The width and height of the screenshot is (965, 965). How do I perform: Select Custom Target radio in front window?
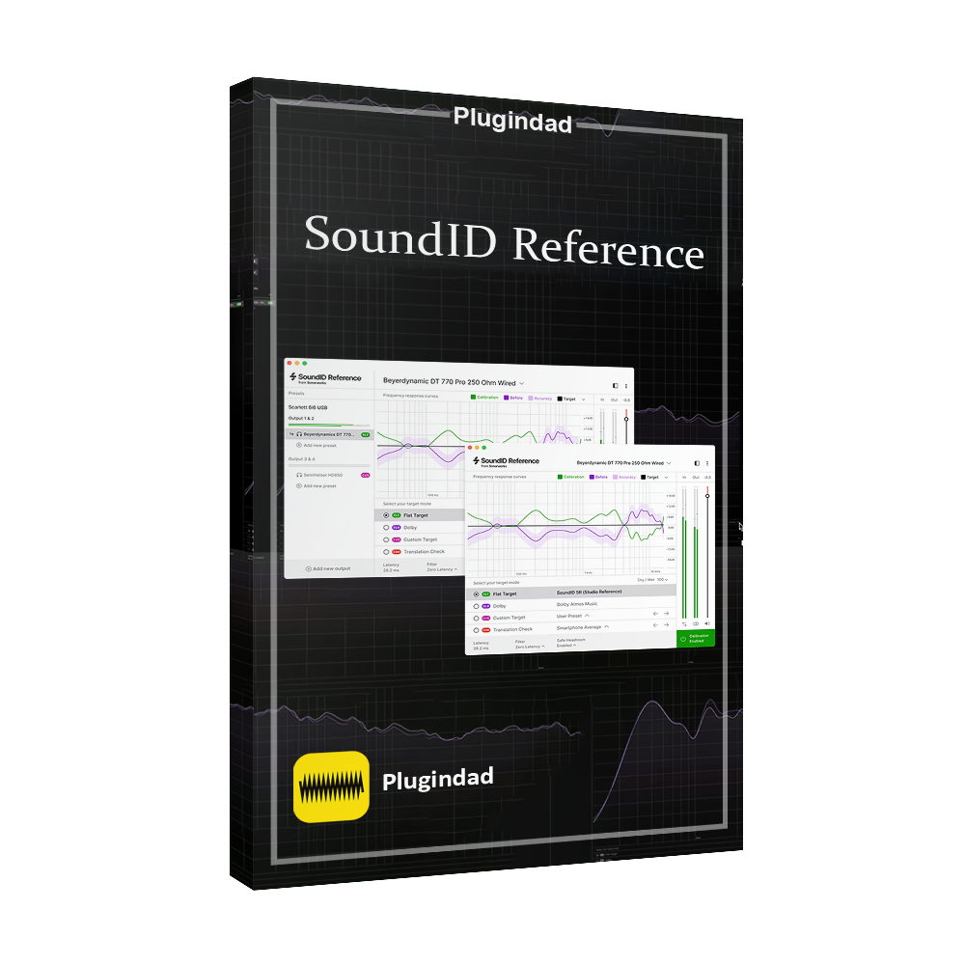[x=477, y=618]
